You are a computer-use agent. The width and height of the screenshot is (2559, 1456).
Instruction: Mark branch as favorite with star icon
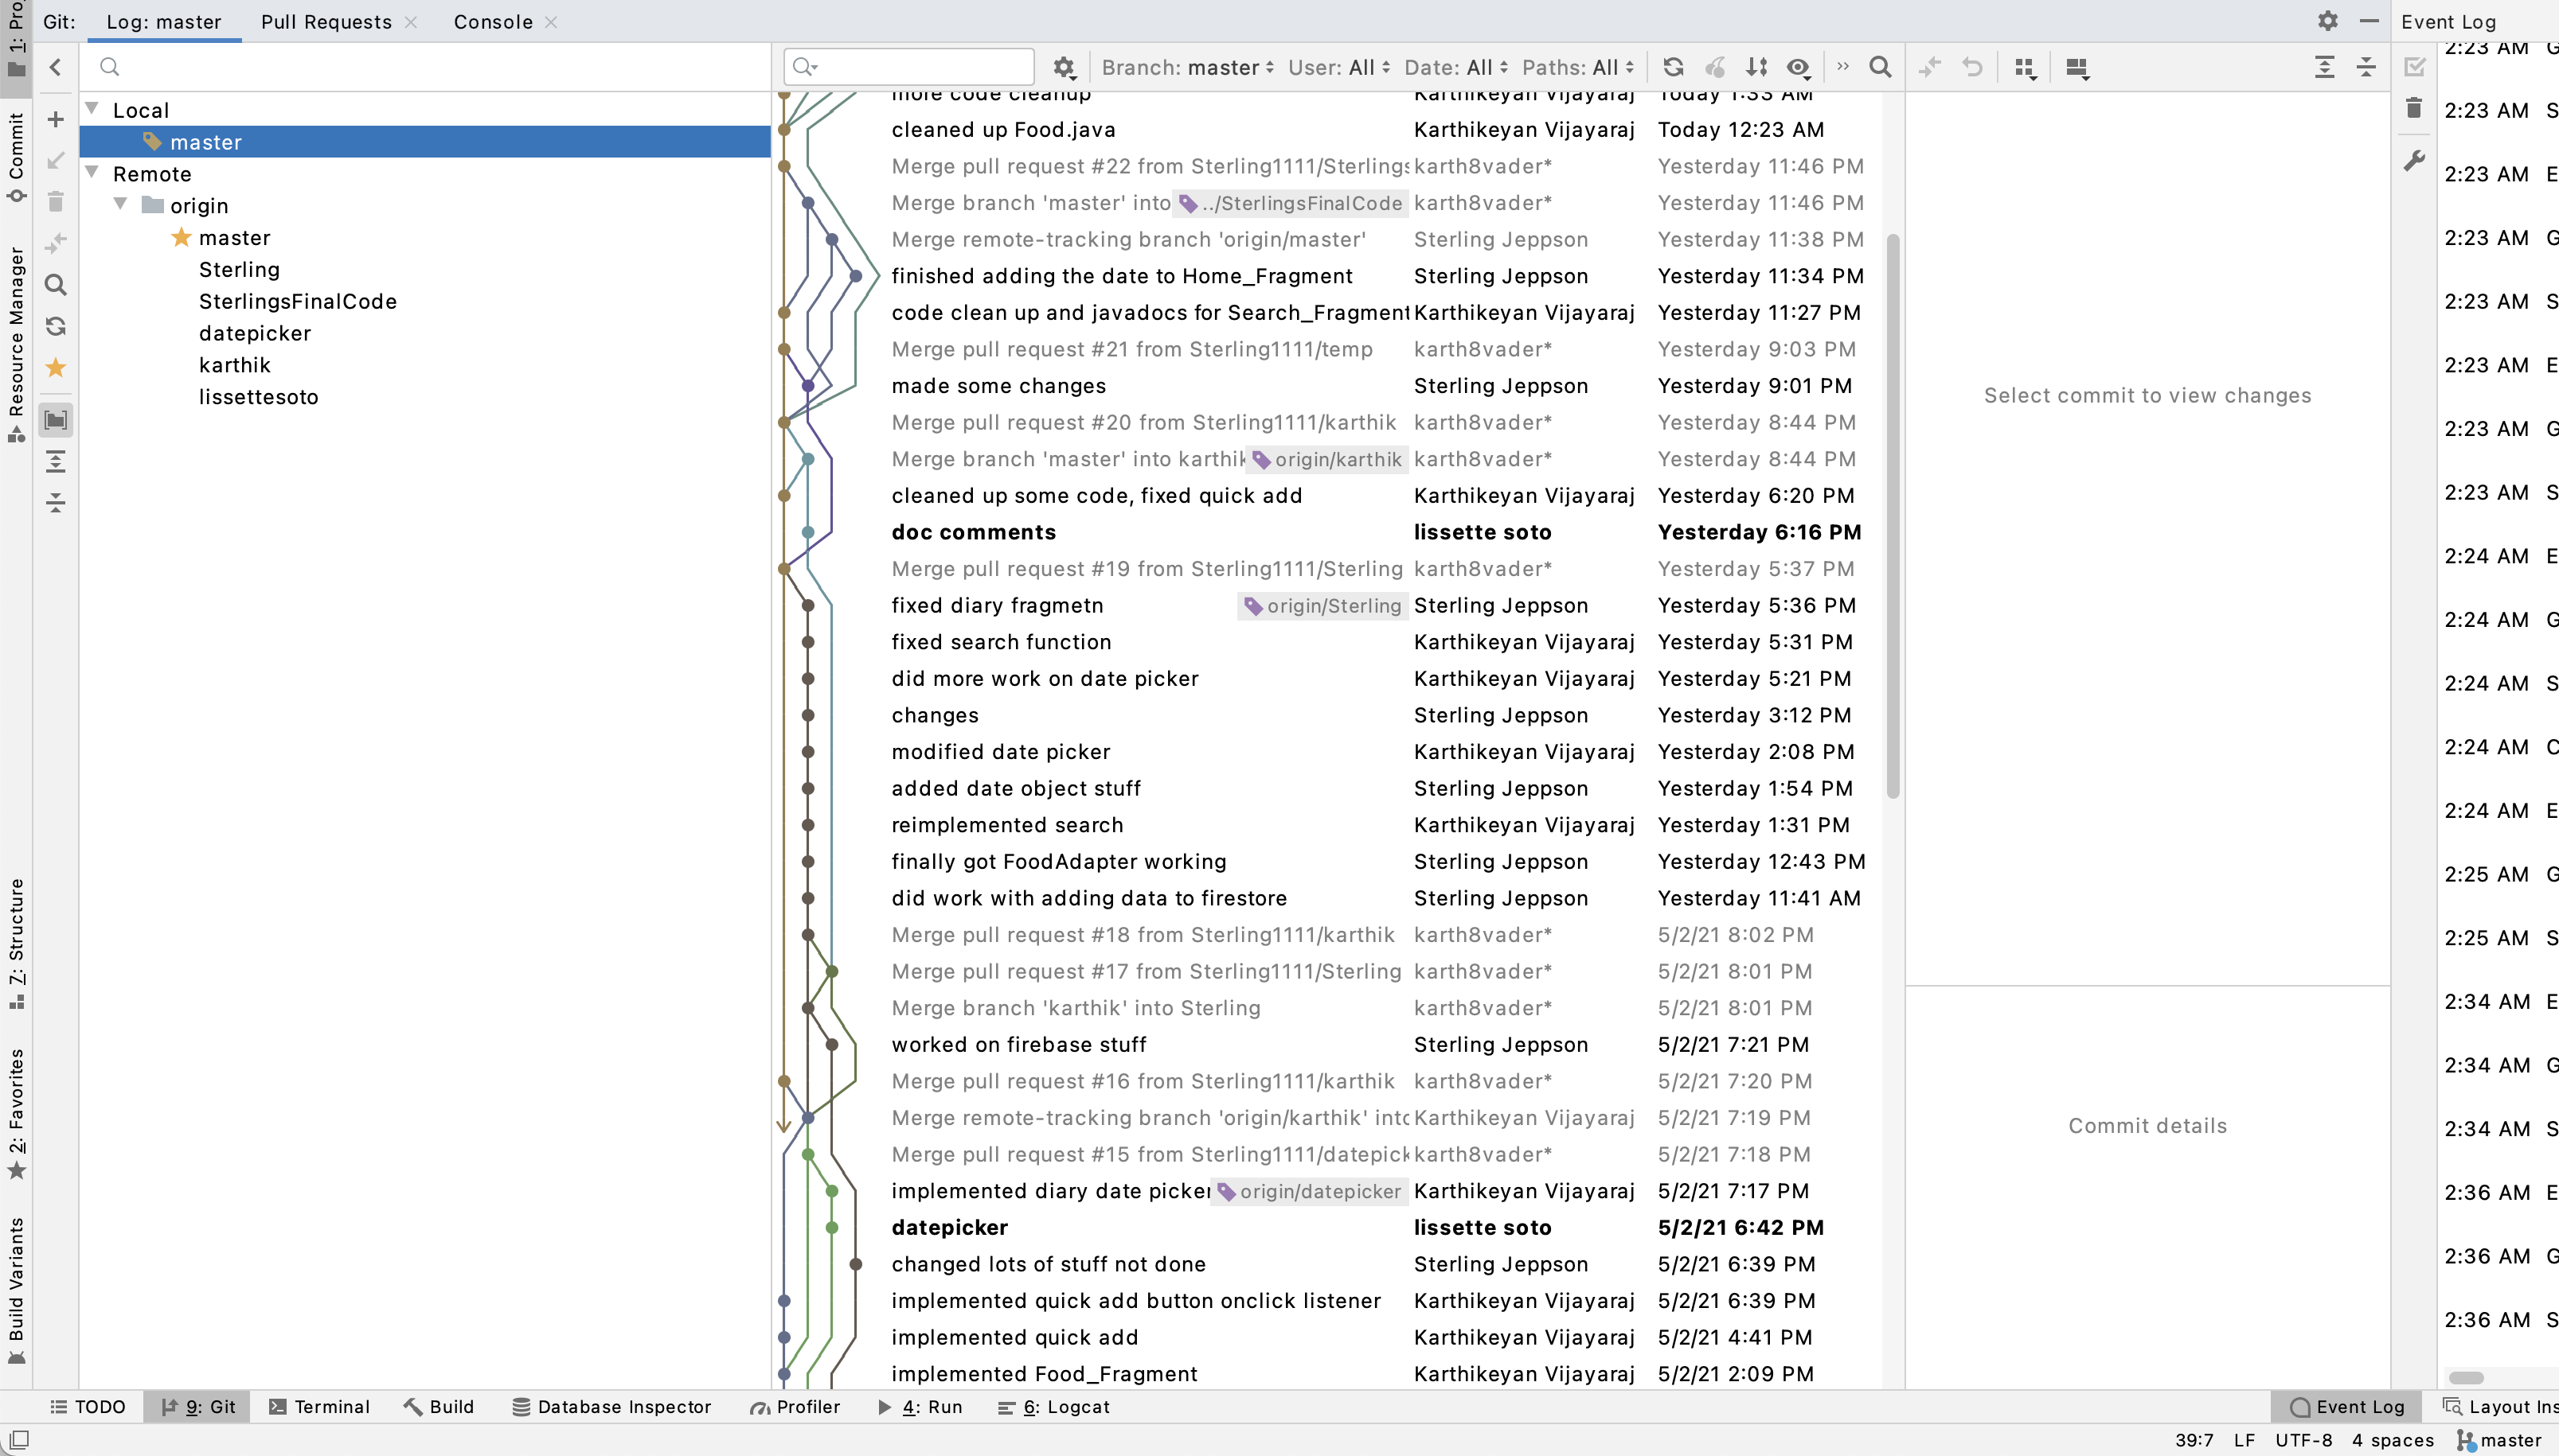pyautogui.click(x=56, y=368)
